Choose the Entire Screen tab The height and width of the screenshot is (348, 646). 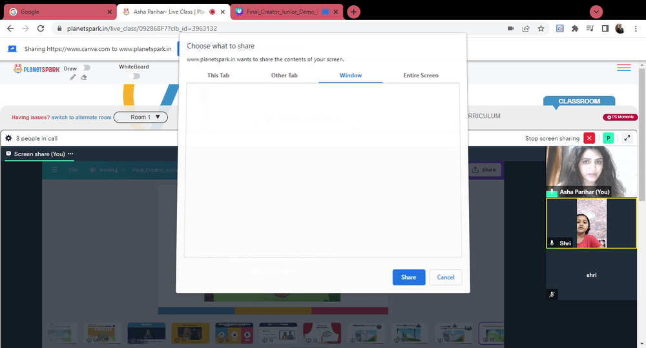(421, 76)
